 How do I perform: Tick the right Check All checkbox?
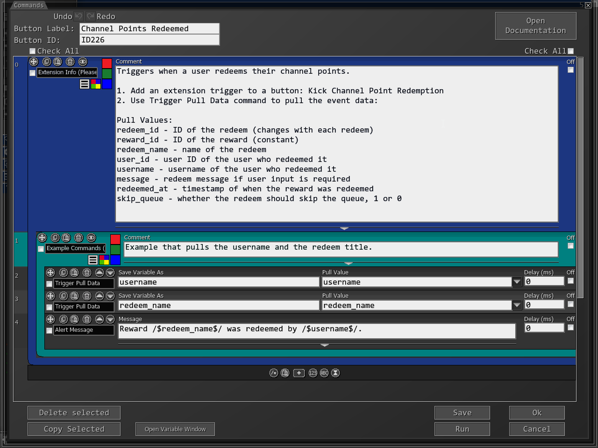[570, 51]
